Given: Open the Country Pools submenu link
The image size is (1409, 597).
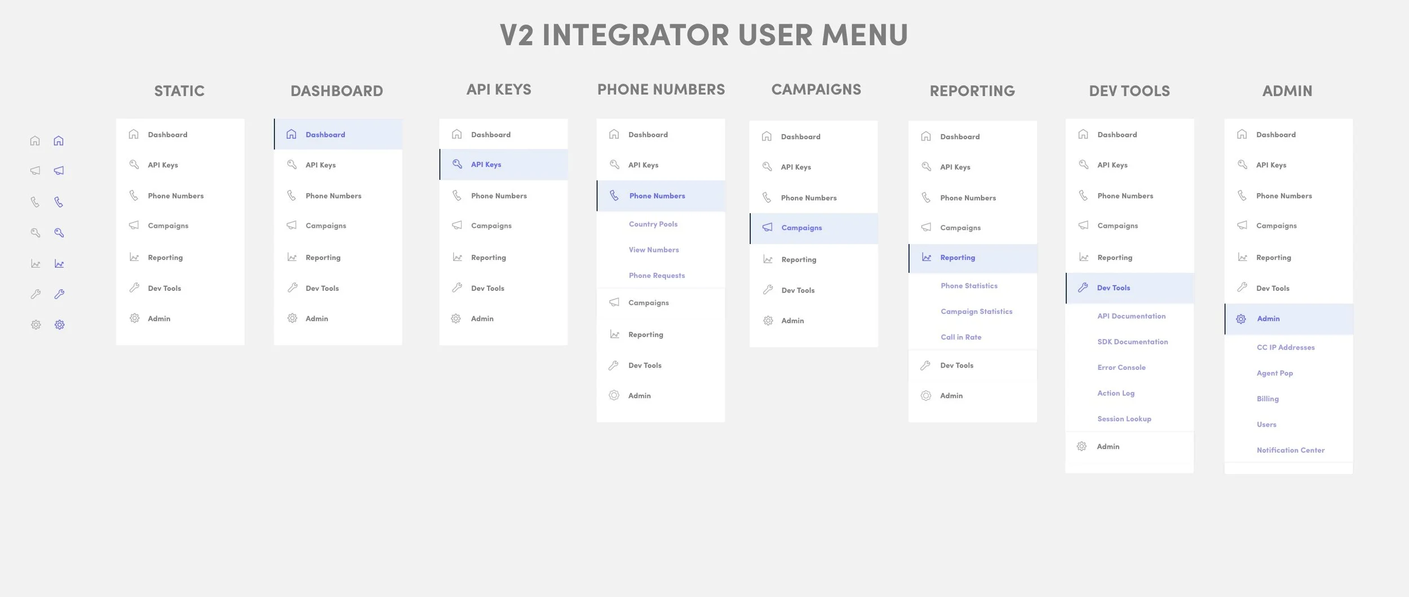Looking at the screenshot, I should 653,224.
